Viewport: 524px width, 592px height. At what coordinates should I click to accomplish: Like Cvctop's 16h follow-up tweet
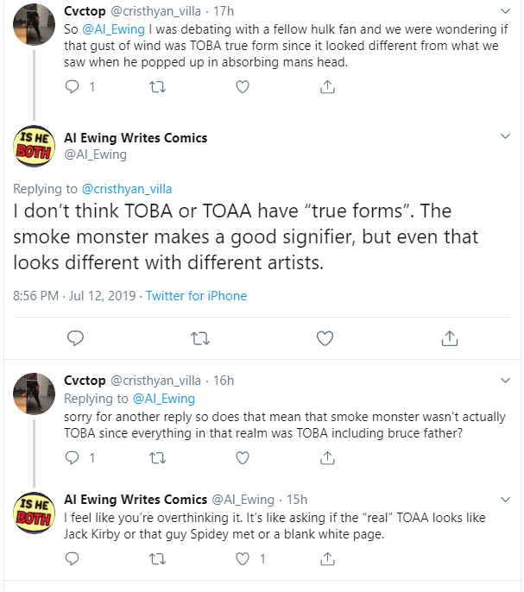(x=243, y=457)
